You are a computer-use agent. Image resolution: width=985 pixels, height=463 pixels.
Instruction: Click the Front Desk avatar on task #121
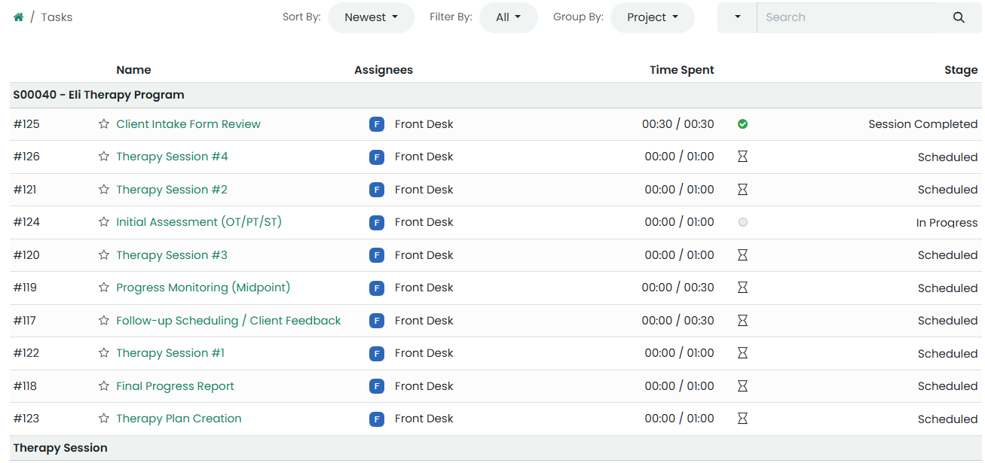pos(377,190)
